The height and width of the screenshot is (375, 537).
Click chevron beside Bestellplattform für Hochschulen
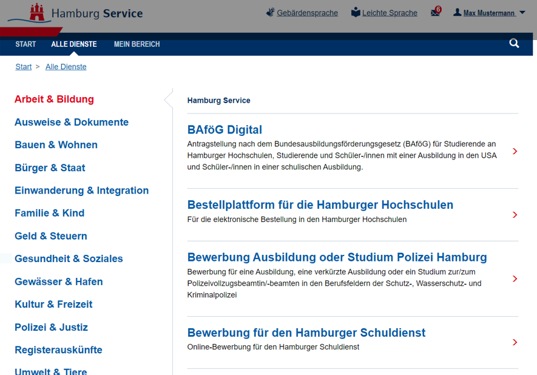pyautogui.click(x=515, y=215)
